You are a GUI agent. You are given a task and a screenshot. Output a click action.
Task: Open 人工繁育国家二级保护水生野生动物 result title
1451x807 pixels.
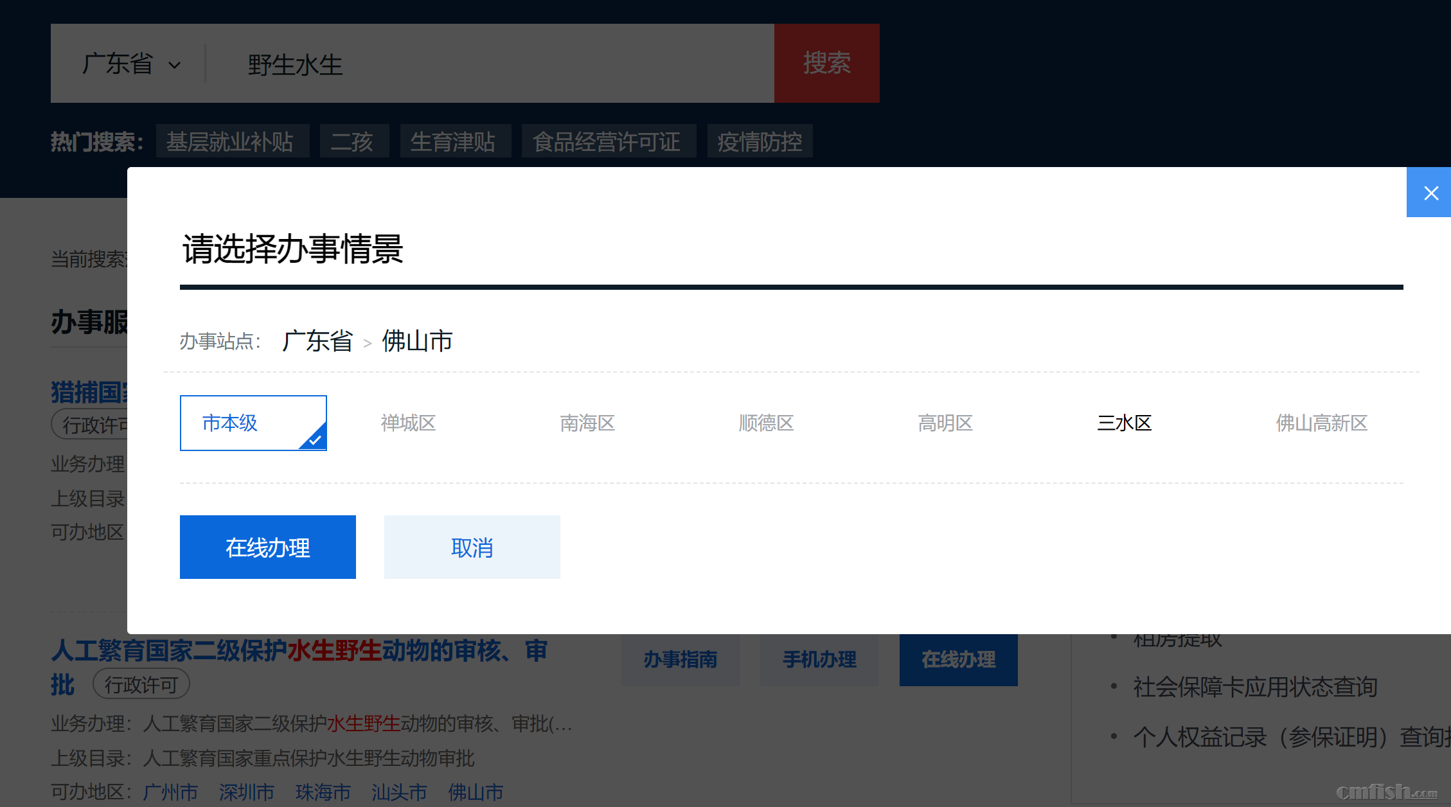coord(299,651)
